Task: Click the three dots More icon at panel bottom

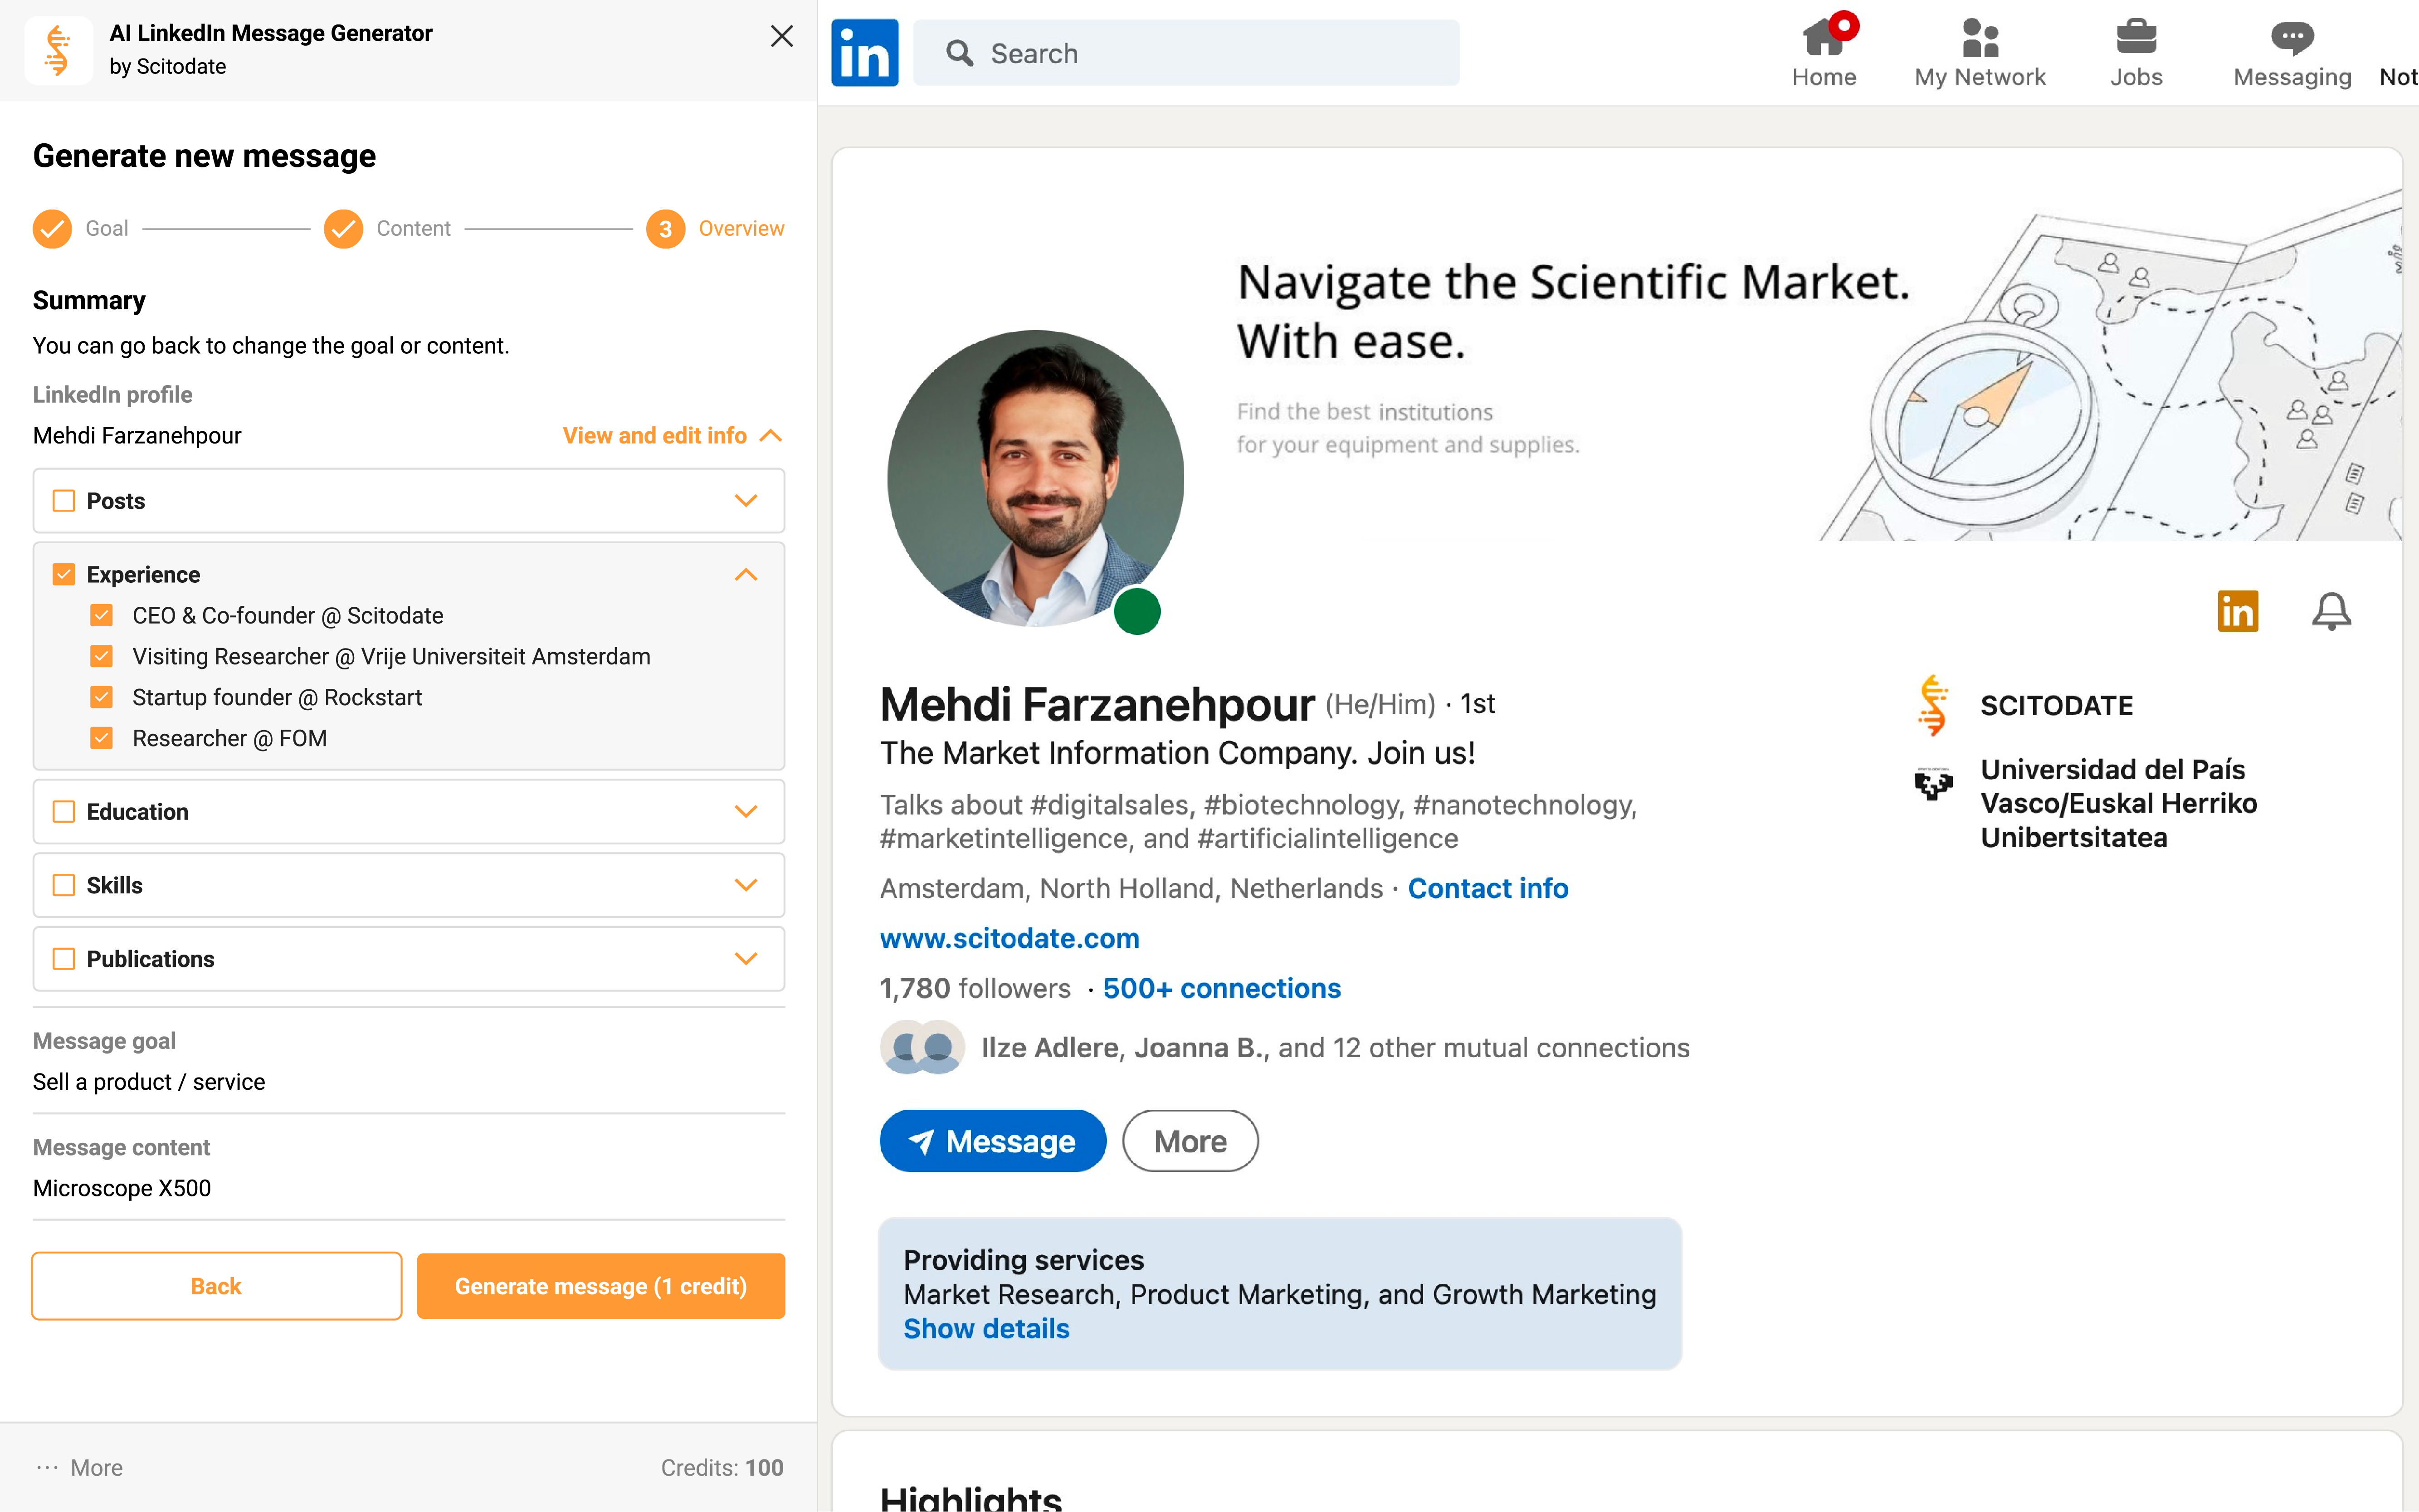Action: tap(47, 1467)
